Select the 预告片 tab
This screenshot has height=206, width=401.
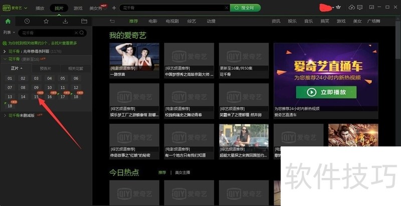(x=46, y=68)
